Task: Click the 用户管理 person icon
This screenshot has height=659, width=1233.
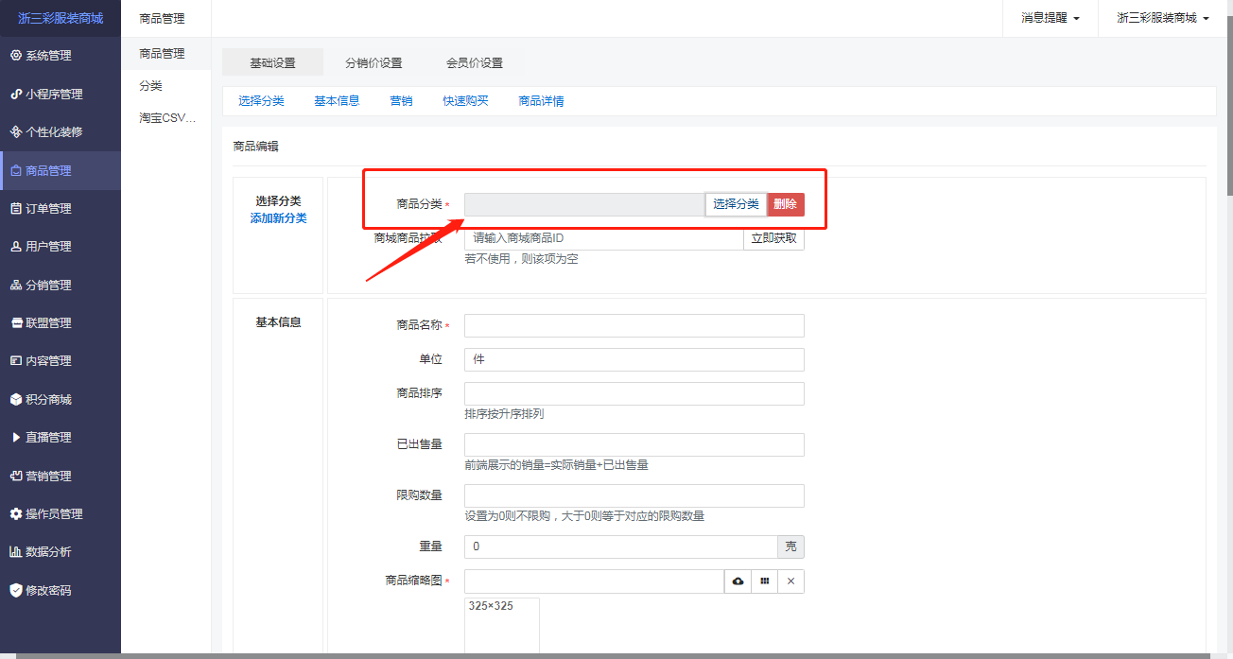Action: click(x=16, y=246)
